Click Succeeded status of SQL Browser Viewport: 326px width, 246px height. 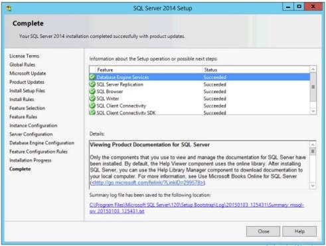coord(214,92)
